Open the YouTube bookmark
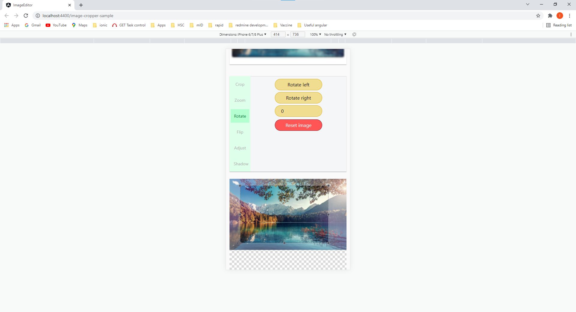 [56, 25]
